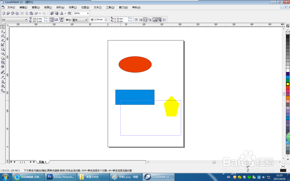This screenshot has width=290, height=181.
Task: Open the 排列(A) menu
Action: (x=60, y=8)
